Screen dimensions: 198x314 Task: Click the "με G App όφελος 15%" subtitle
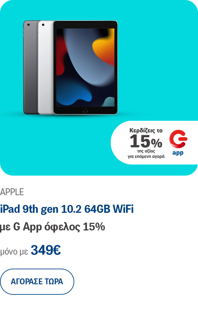pyautogui.click(x=52, y=227)
